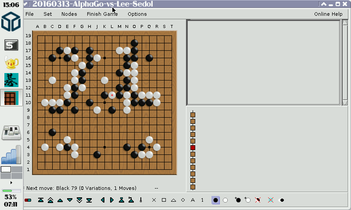Select the cross mark tool
351x210 pixels.
click(154, 200)
